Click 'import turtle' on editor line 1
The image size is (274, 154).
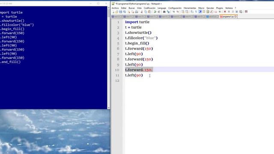coord(137,22)
